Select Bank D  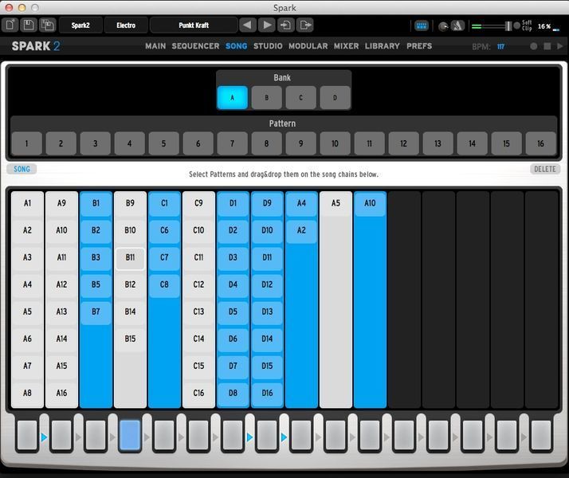335,98
